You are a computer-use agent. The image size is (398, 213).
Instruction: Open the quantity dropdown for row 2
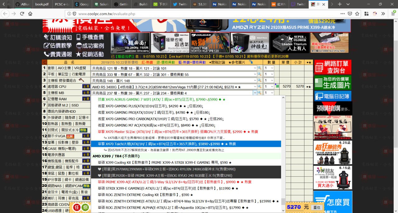point(269,74)
